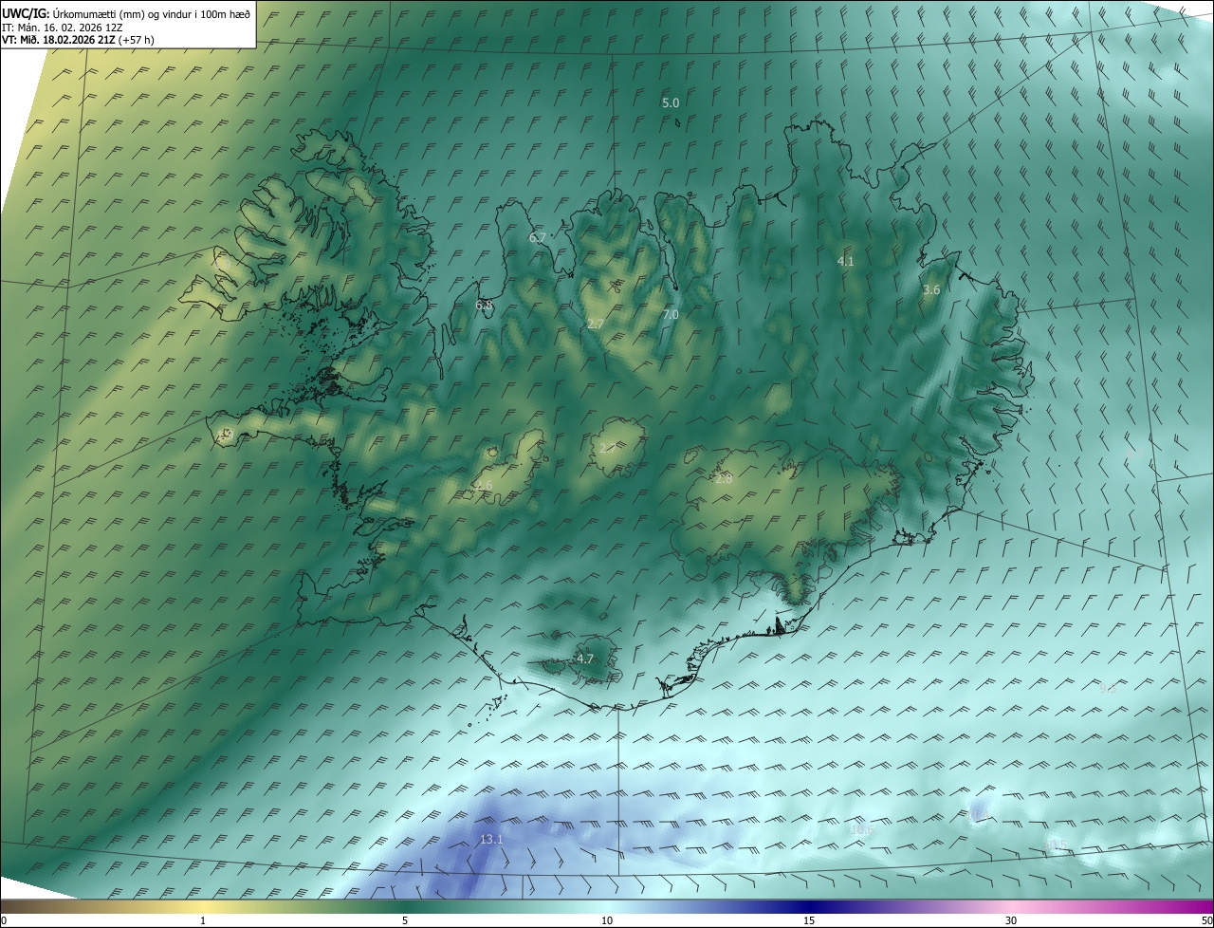Image resolution: width=1214 pixels, height=928 pixels.
Task: Click the title 'Úrkomumætti (mm) og vindur í 100m hæð'
Action: pyautogui.click(x=152, y=14)
